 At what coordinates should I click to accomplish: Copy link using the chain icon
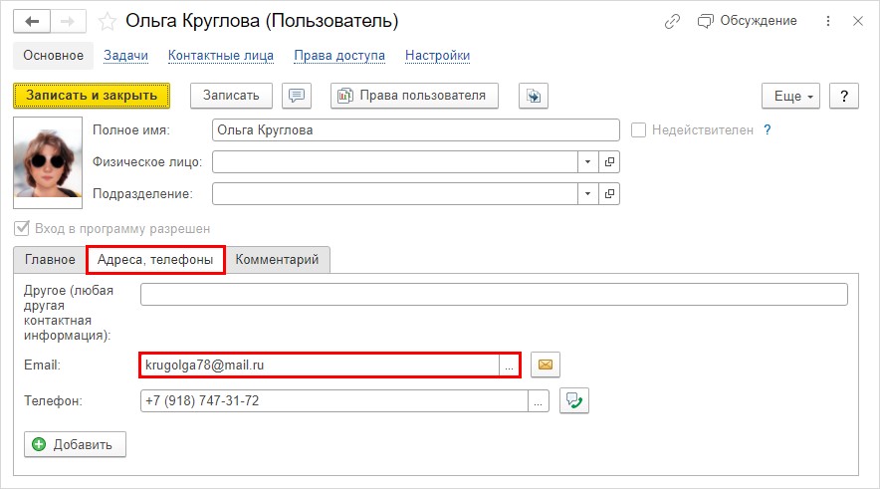(672, 21)
